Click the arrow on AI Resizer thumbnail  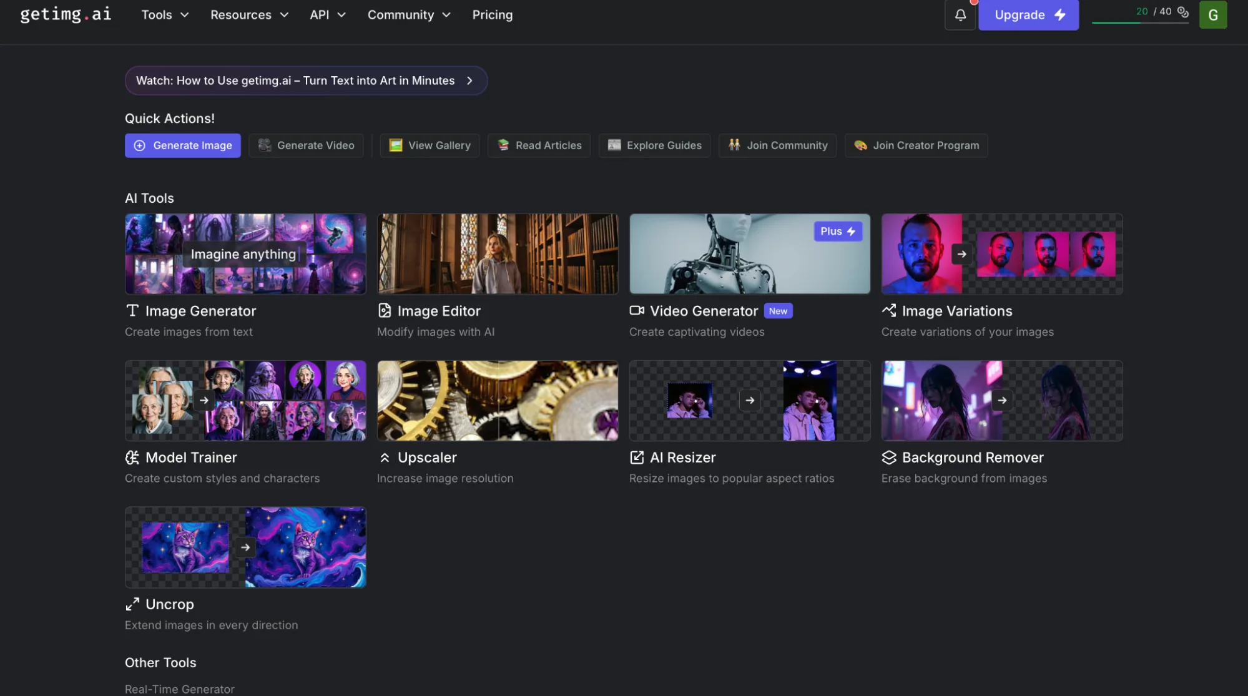coord(750,400)
